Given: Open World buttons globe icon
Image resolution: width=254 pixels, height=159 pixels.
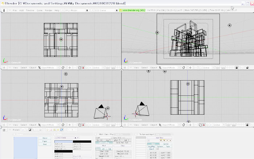Looking at the screenshot, I should 62,130.
